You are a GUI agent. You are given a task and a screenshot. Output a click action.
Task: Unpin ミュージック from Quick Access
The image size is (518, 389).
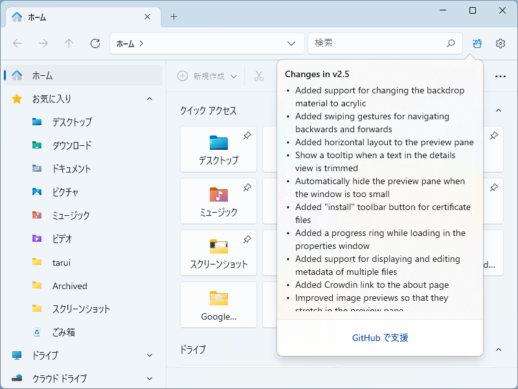click(247, 189)
